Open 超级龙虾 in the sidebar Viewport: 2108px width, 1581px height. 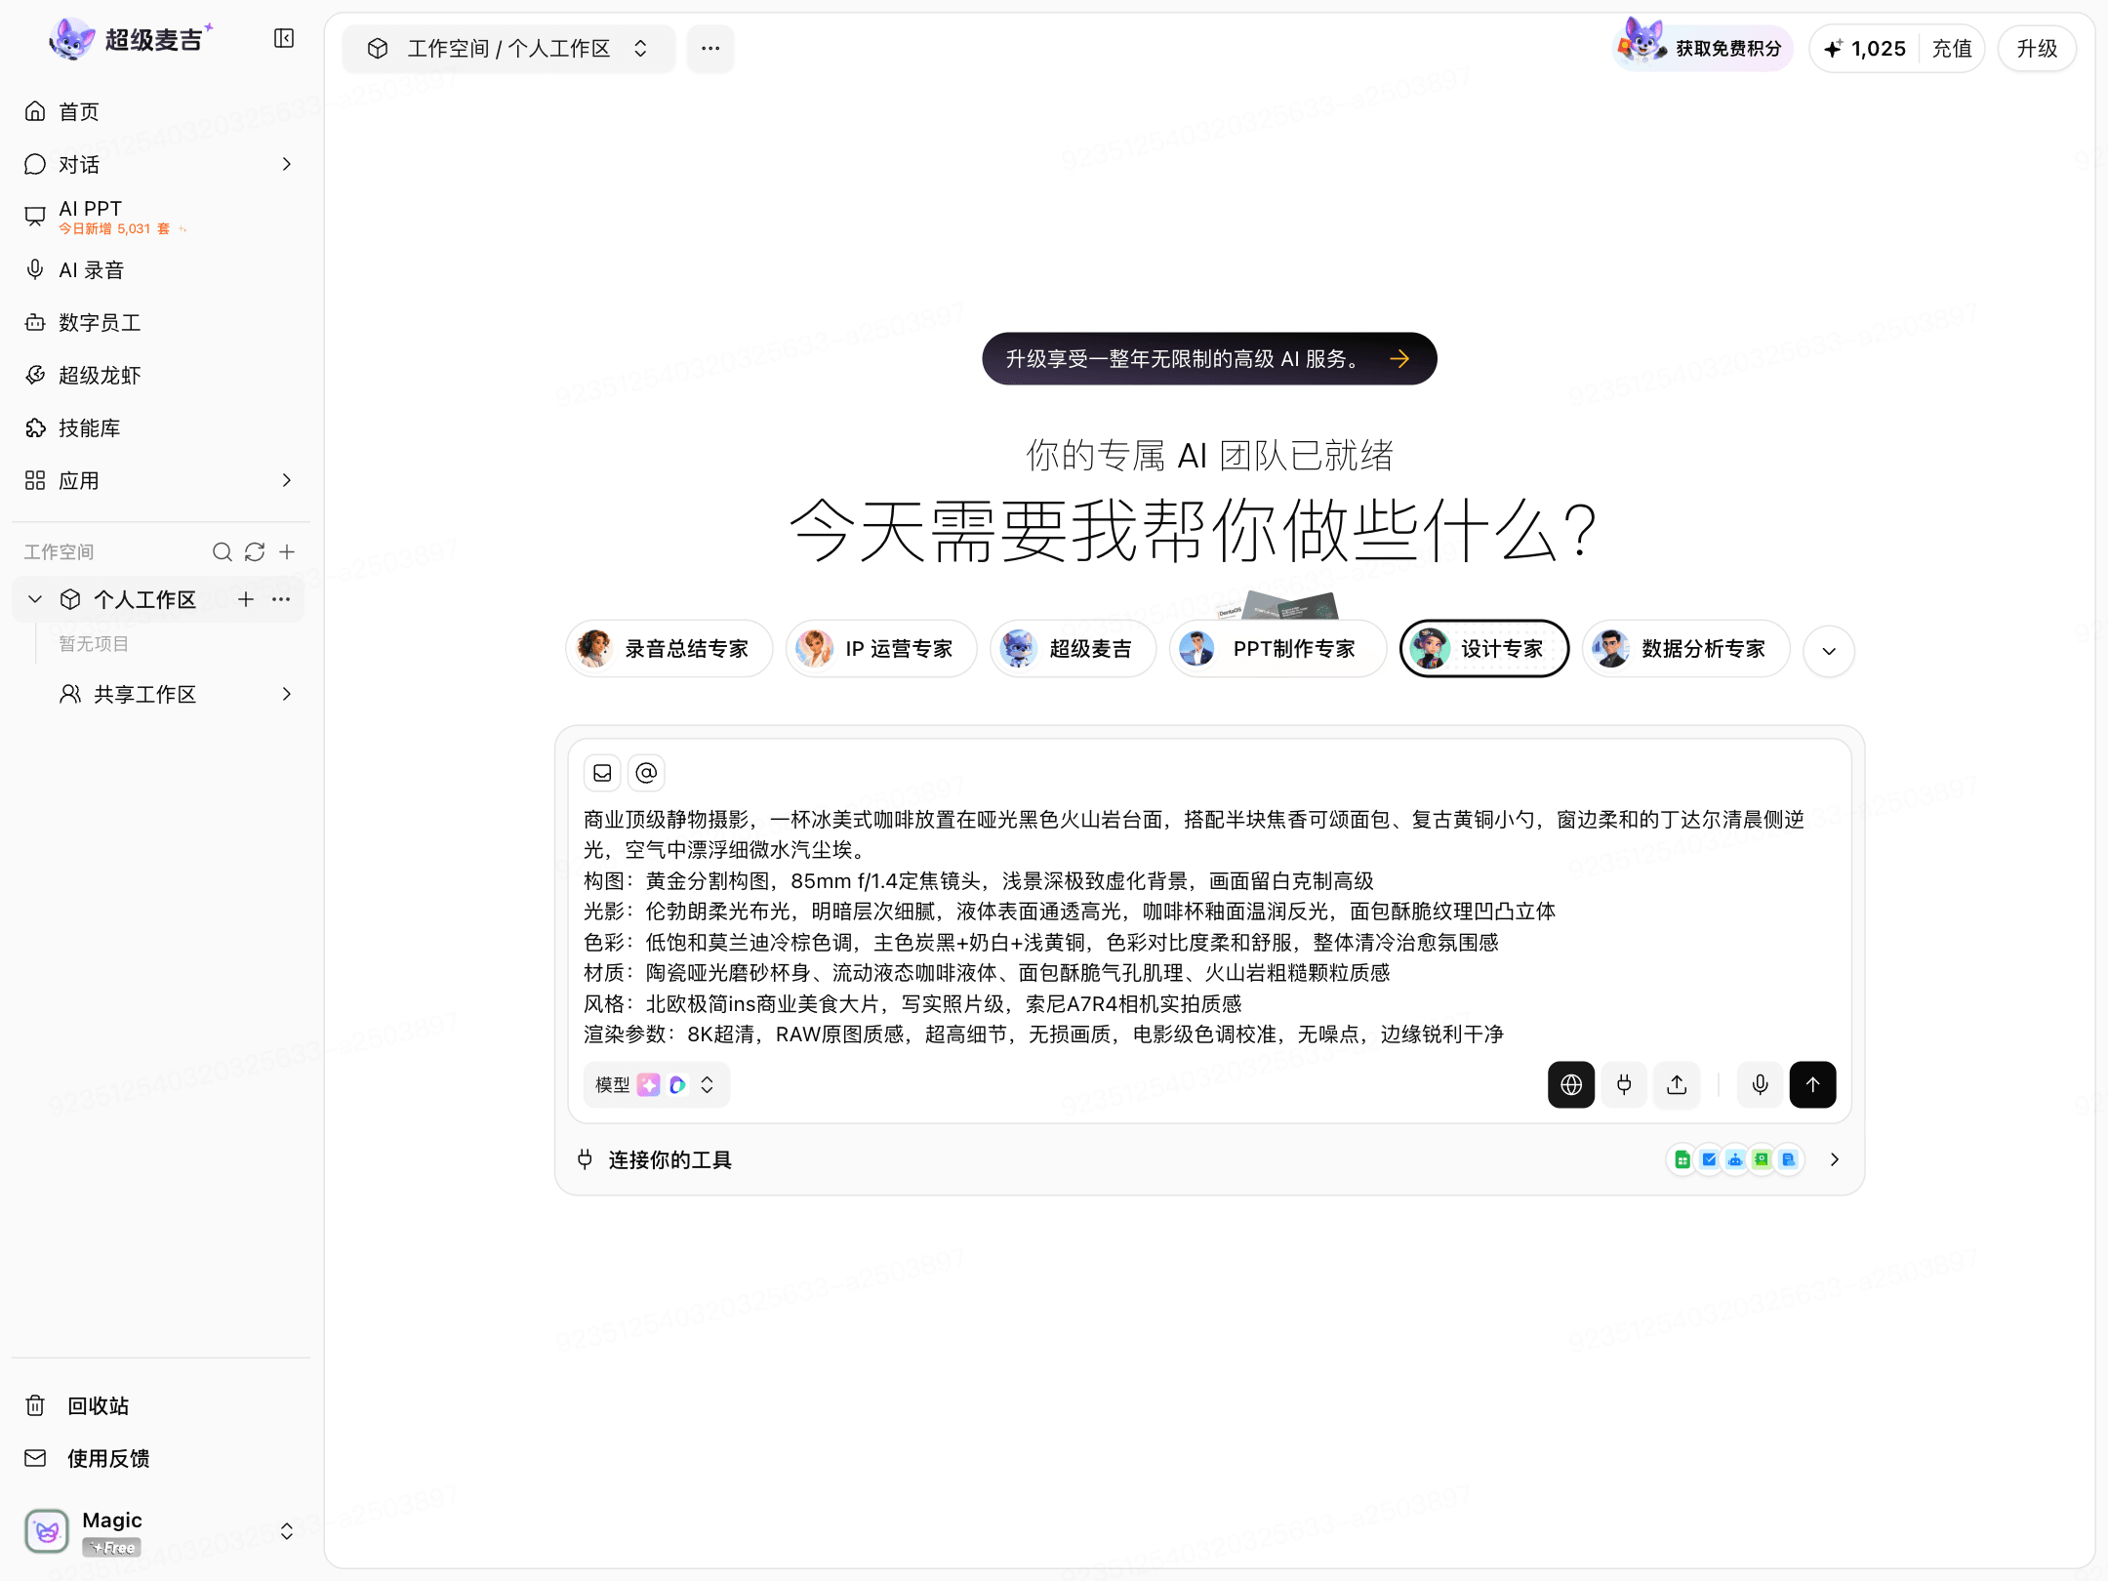pos(161,375)
